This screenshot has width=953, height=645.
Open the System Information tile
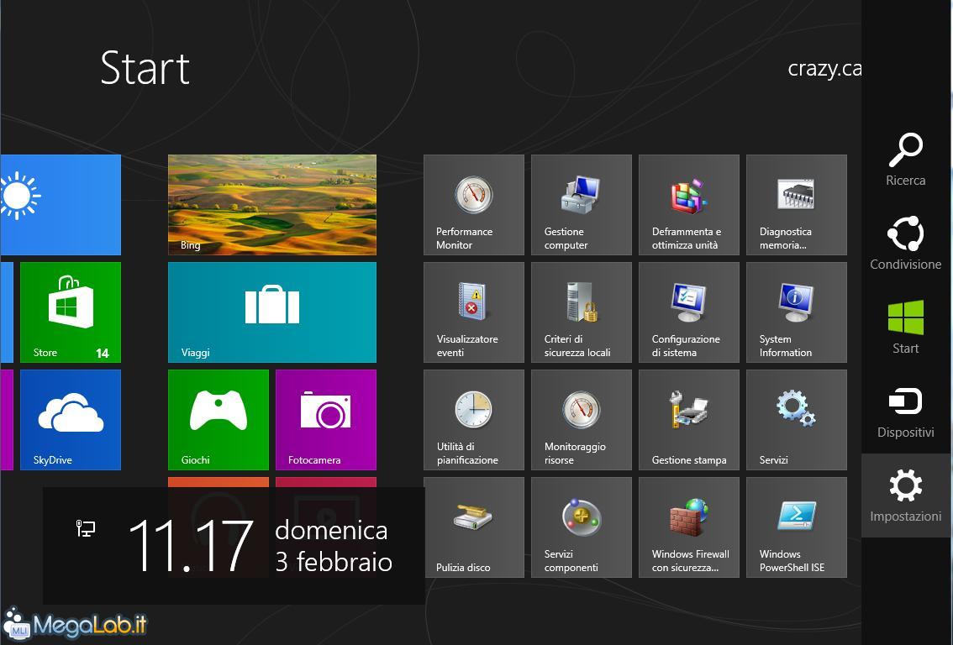796,312
